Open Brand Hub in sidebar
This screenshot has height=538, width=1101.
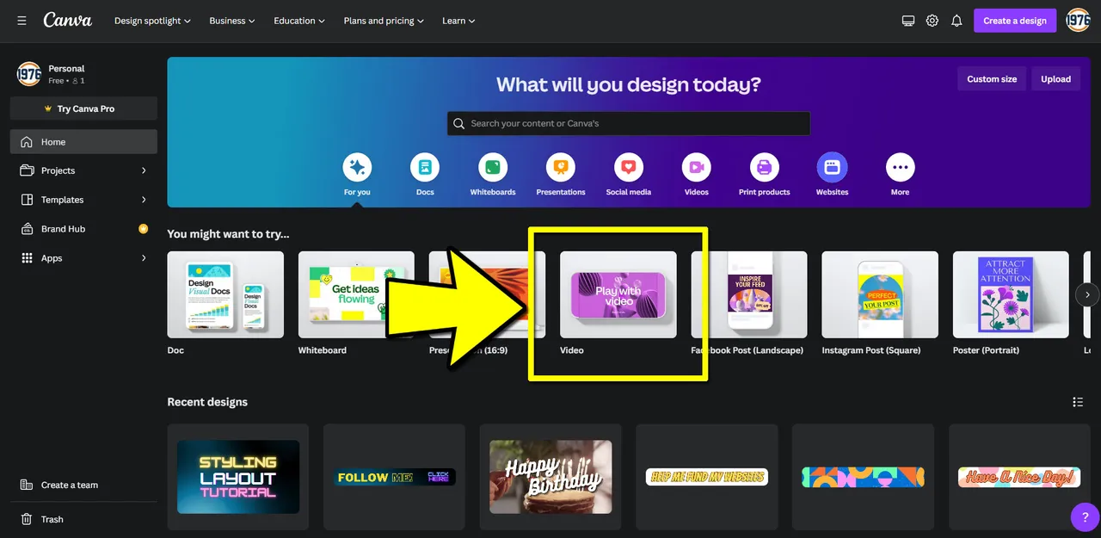(x=83, y=229)
